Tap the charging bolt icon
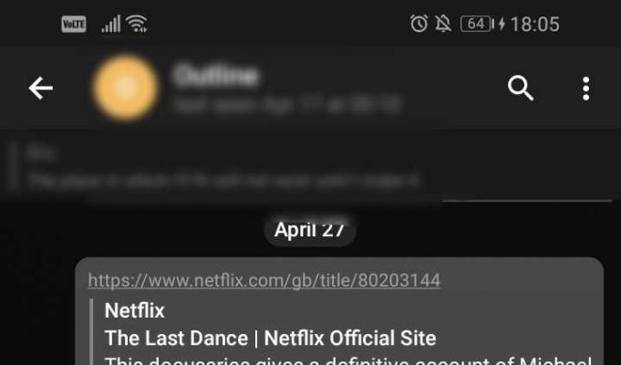 click(502, 24)
